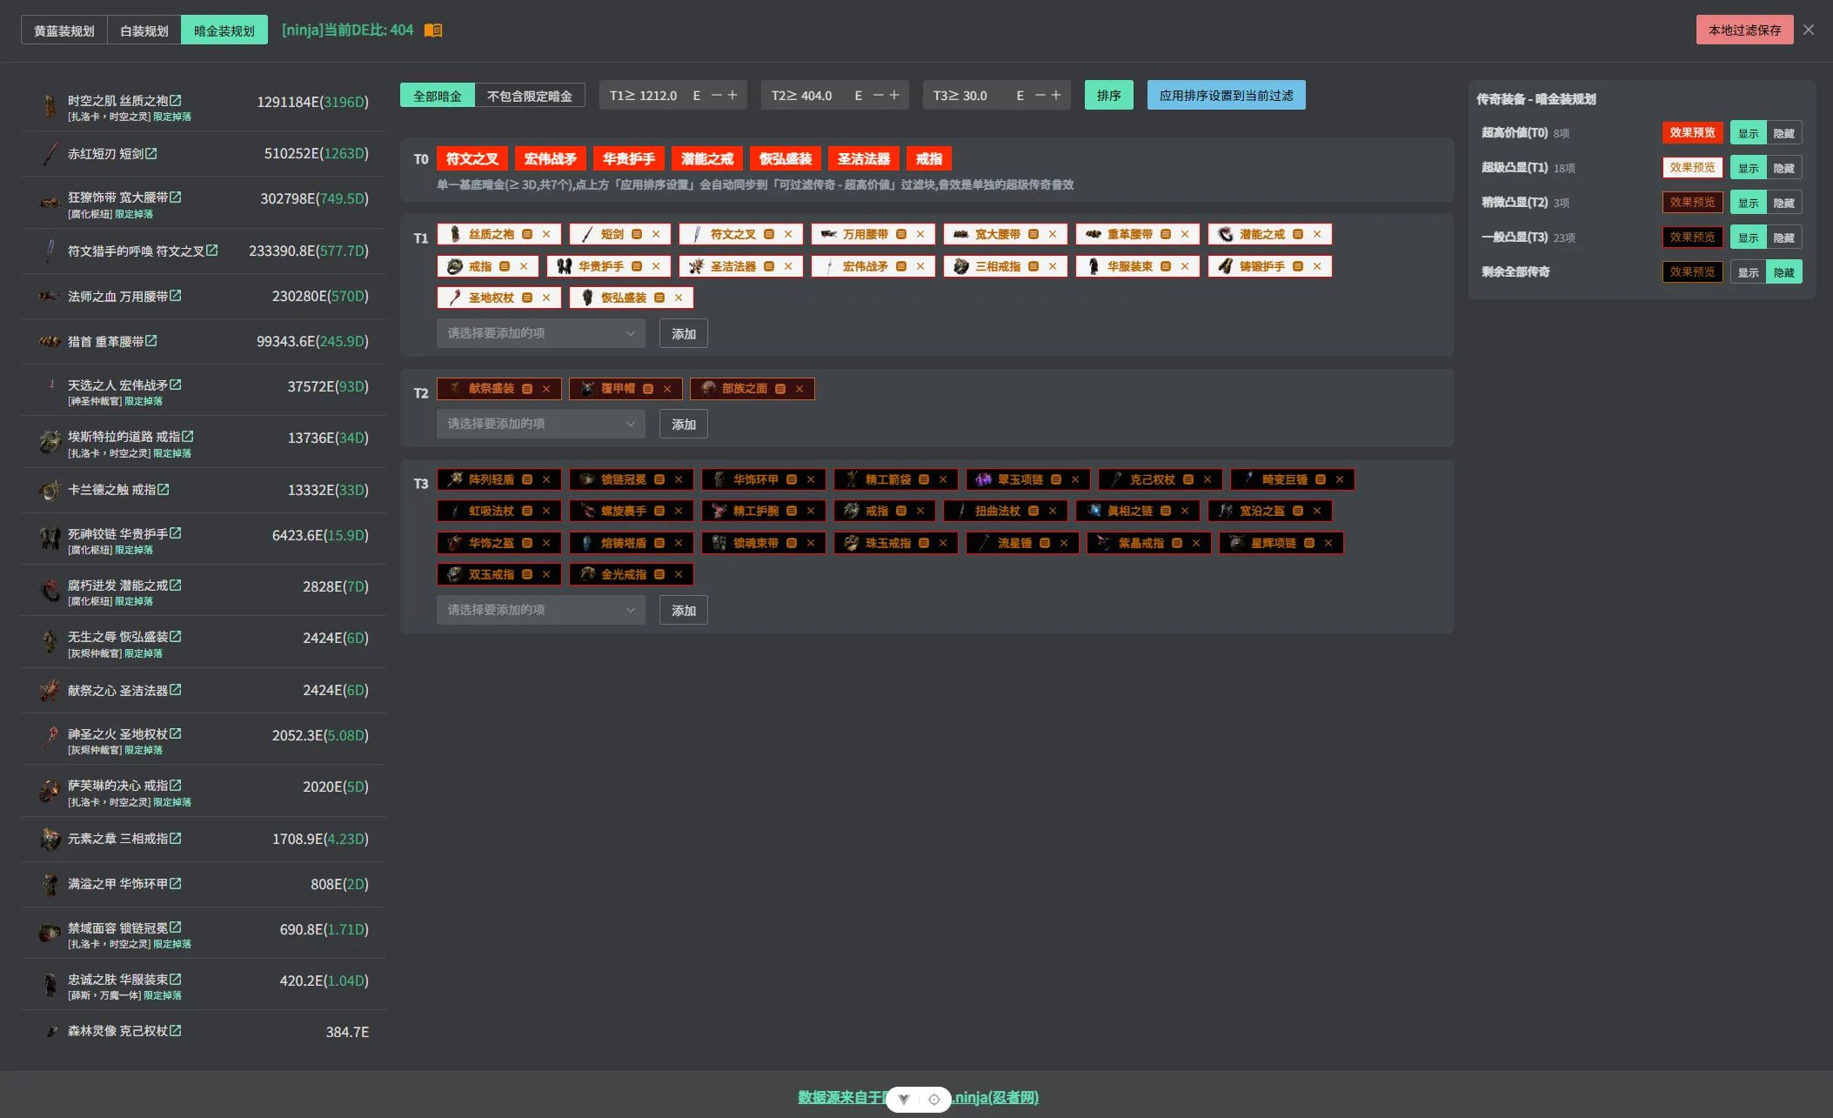The width and height of the screenshot is (1833, 1118).
Task: Set 剩余全部传奇 to 隐藏
Action: coord(1784,272)
